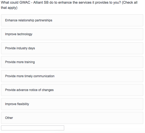Screen dimensions: 145x133
Task: Click the 'Improve flexibility' label text
Action: tap(17, 104)
